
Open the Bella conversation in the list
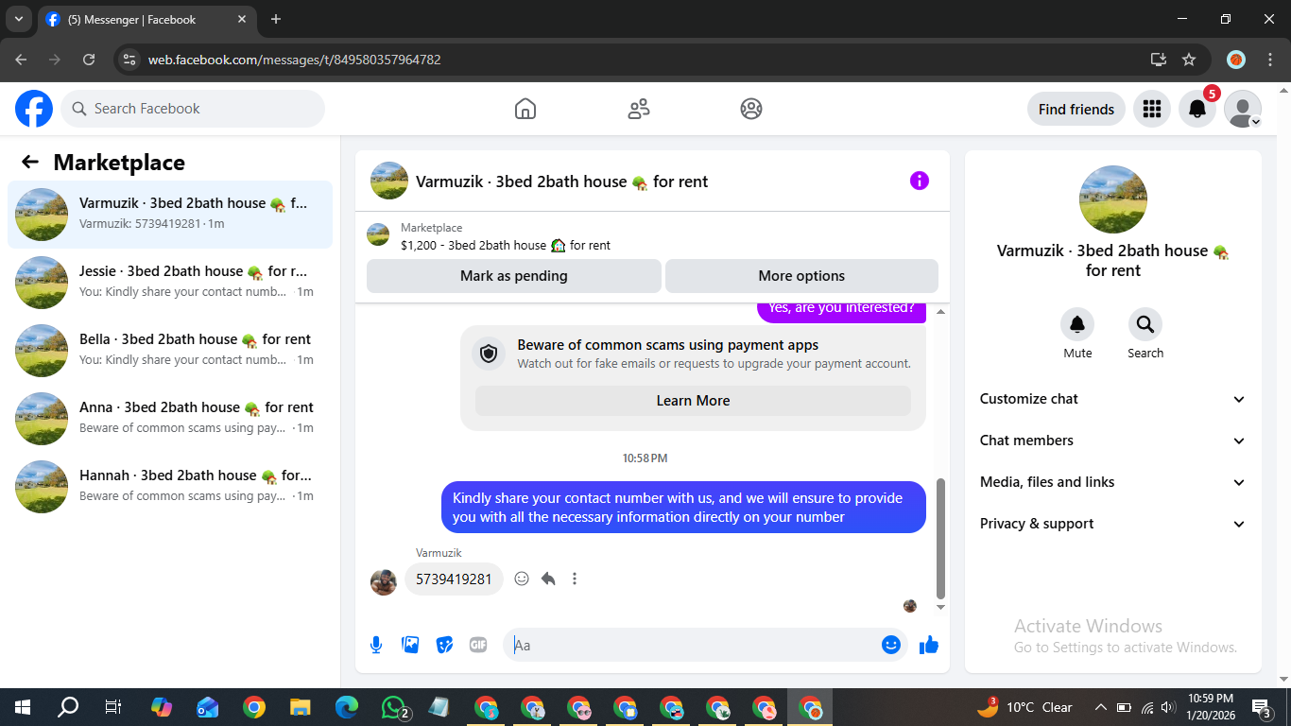click(x=170, y=351)
